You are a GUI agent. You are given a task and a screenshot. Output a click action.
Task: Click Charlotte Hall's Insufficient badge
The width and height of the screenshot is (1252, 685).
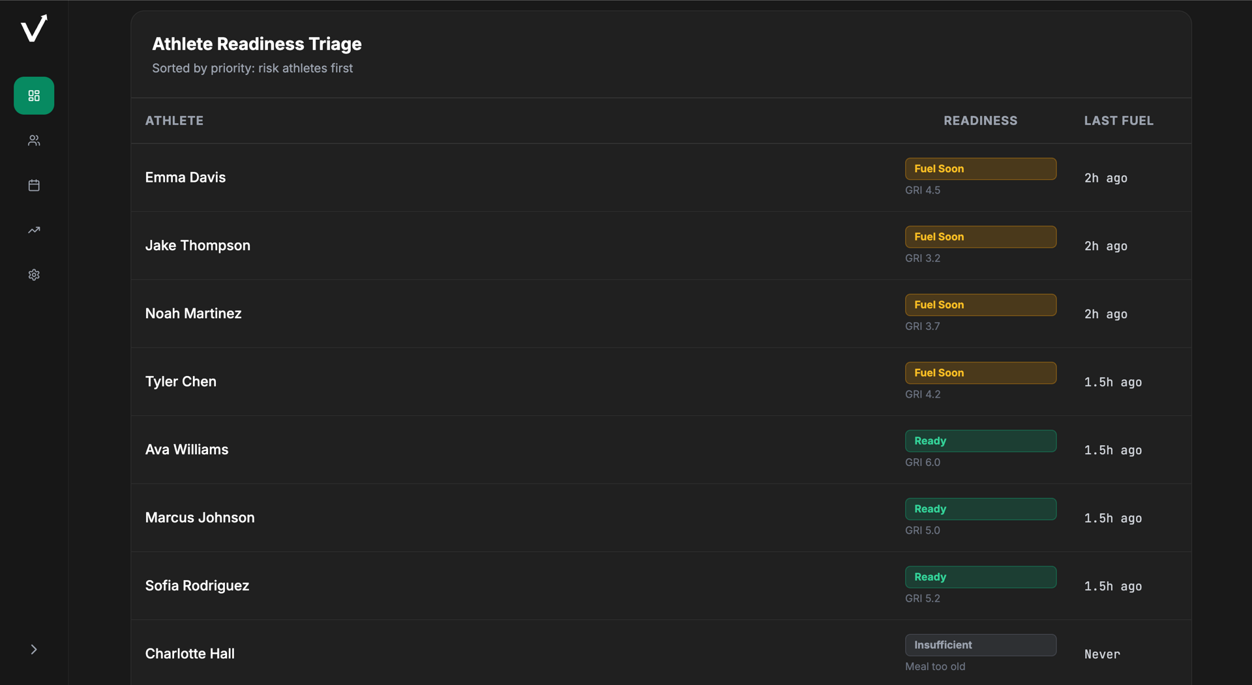pyautogui.click(x=980, y=645)
